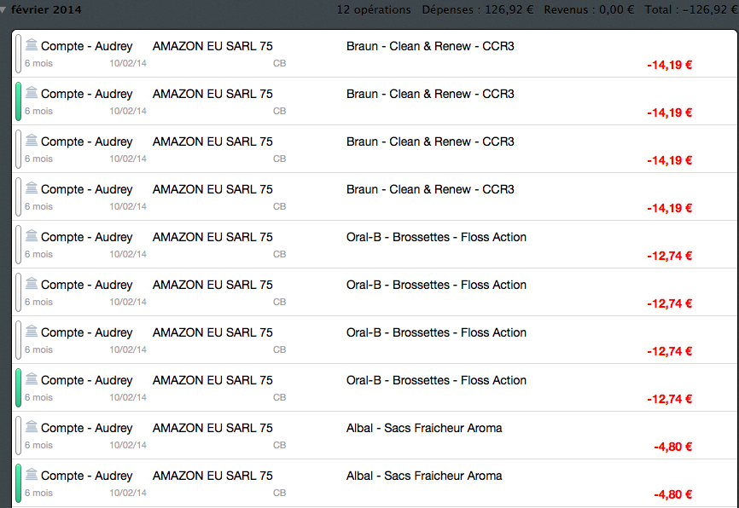Click the 10/02/14 date on green-marked Braun row
Viewport: 739px width, 508px height.
coord(128,111)
